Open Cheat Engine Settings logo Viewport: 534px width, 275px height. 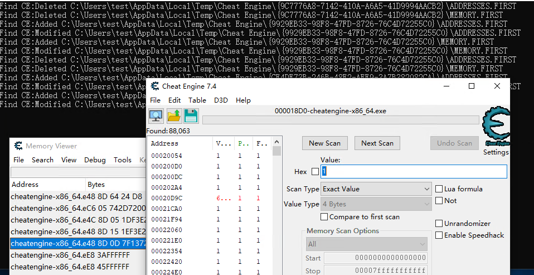point(496,127)
